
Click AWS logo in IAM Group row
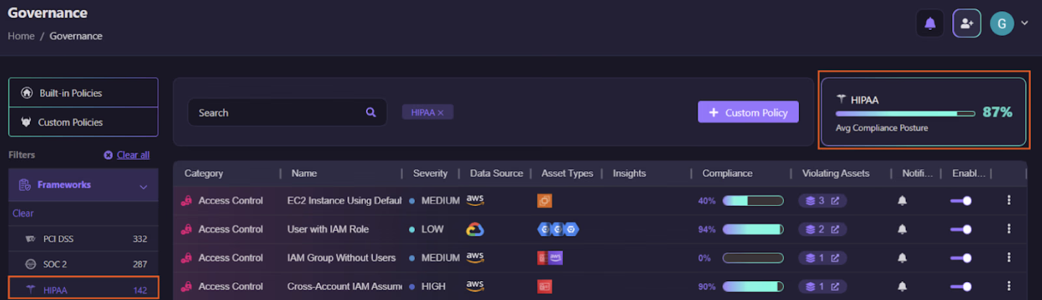tap(475, 257)
